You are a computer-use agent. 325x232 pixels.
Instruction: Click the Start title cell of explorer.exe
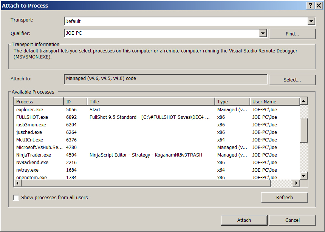click(x=95, y=109)
